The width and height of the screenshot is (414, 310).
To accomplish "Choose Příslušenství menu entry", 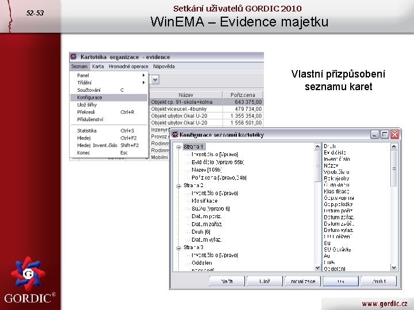I will click(109, 119).
